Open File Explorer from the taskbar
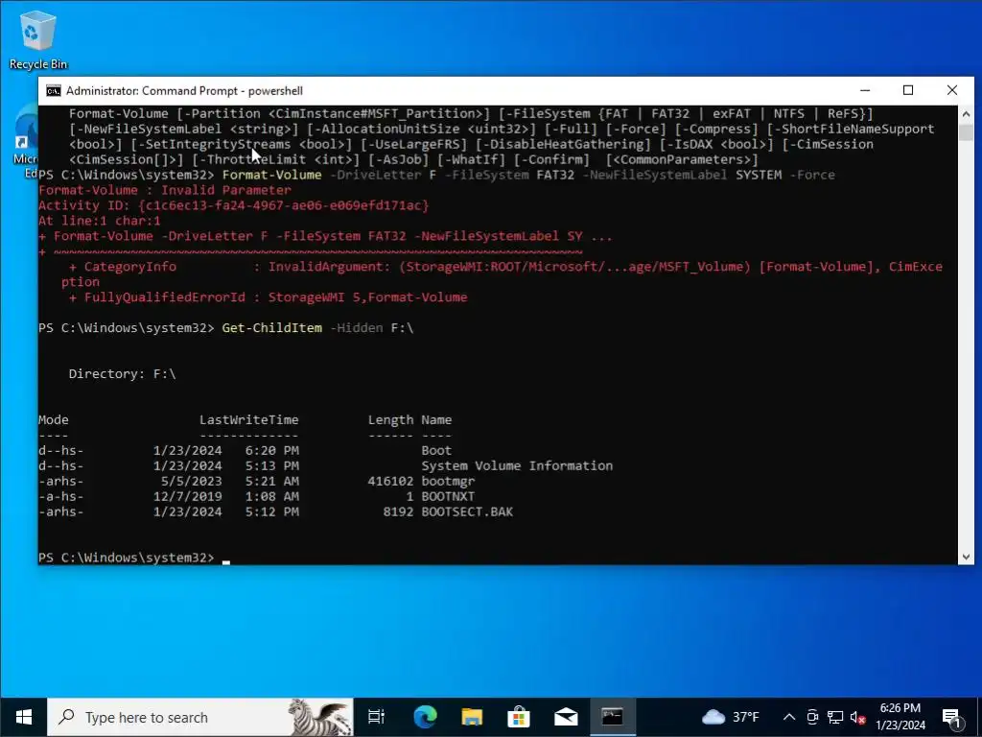The height and width of the screenshot is (737, 982). click(472, 717)
